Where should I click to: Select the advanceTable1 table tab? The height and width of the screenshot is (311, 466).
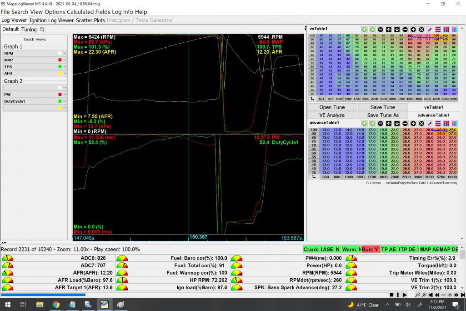(433, 115)
